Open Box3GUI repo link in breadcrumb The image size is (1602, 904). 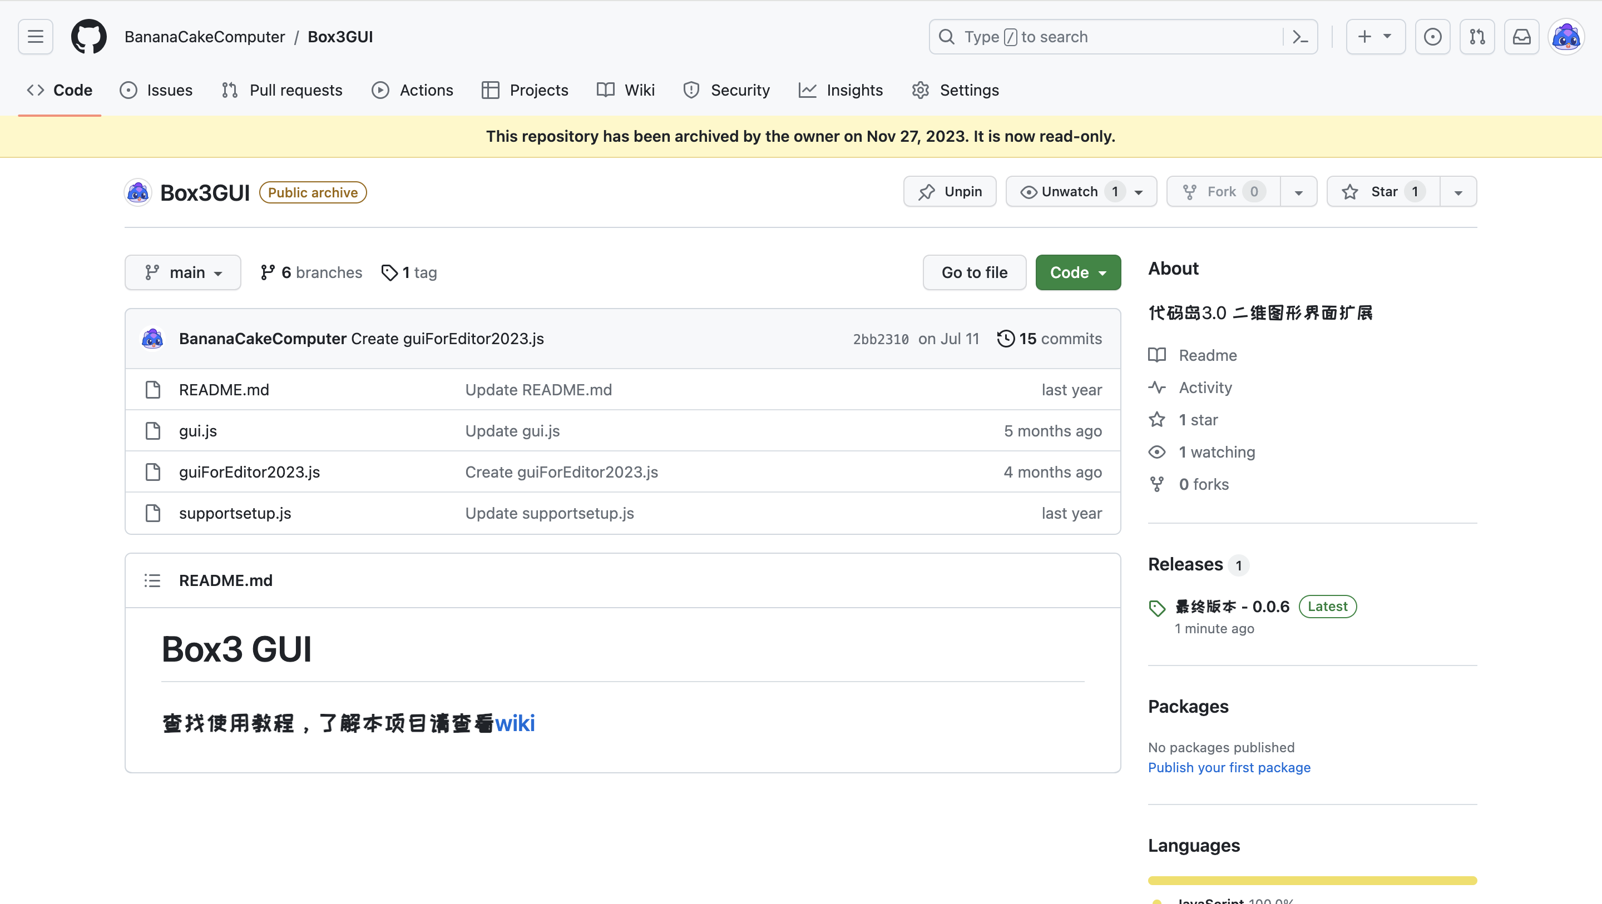[340, 37]
